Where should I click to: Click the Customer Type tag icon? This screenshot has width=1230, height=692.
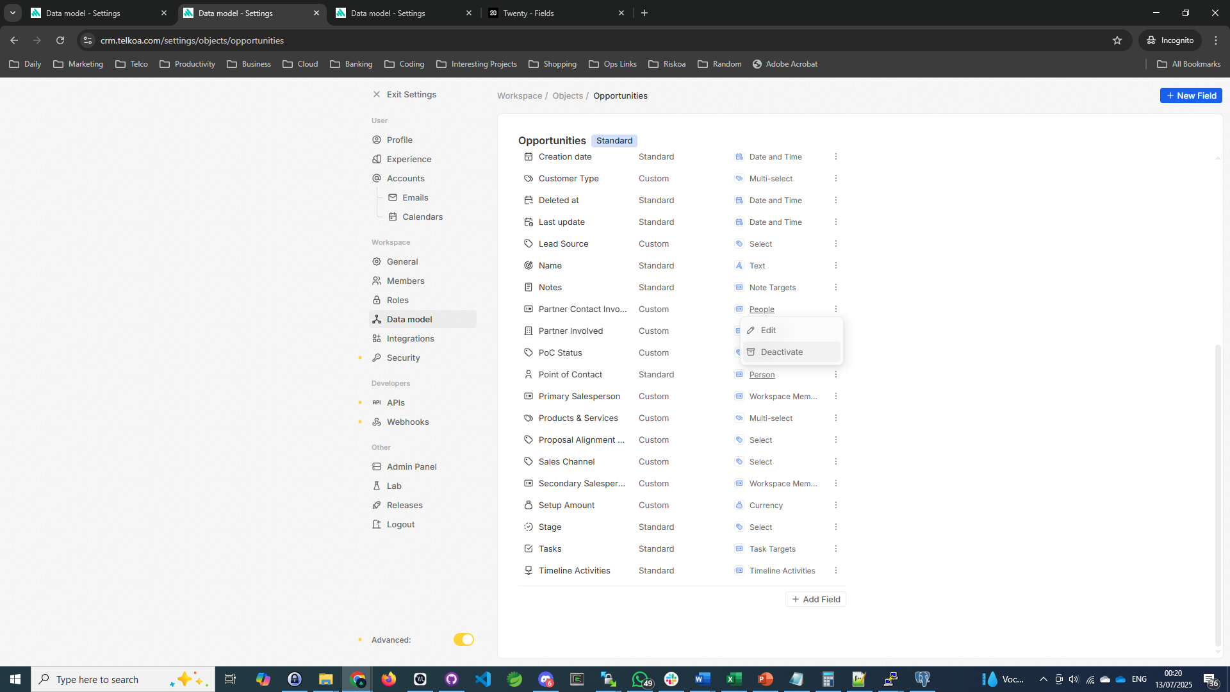[529, 178]
